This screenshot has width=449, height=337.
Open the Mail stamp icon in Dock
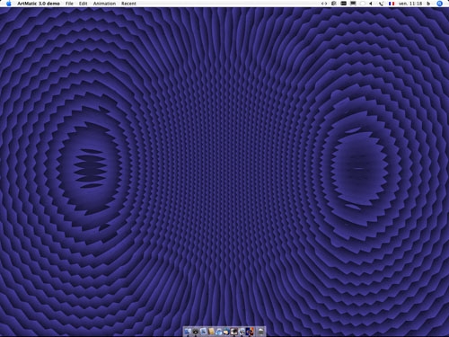(203, 332)
